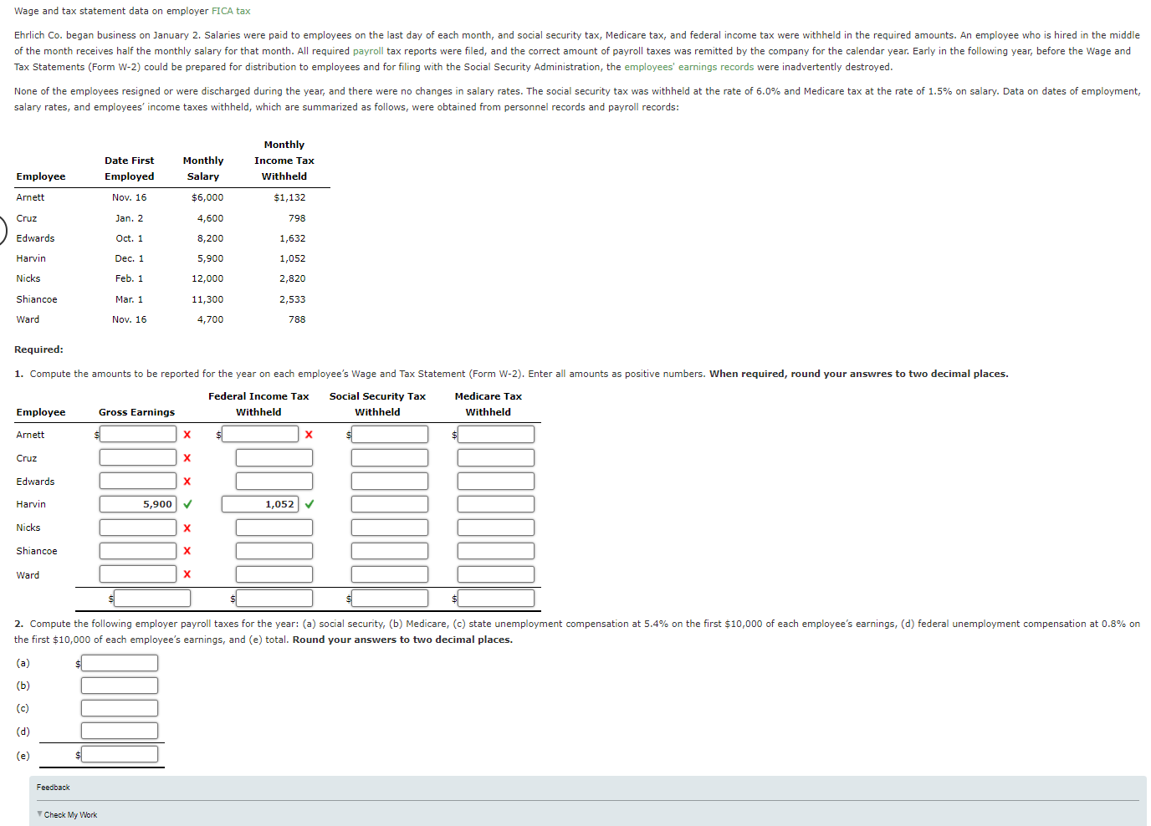
Task: Select the (c) state unemployment compensation field
Action: [x=119, y=707]
